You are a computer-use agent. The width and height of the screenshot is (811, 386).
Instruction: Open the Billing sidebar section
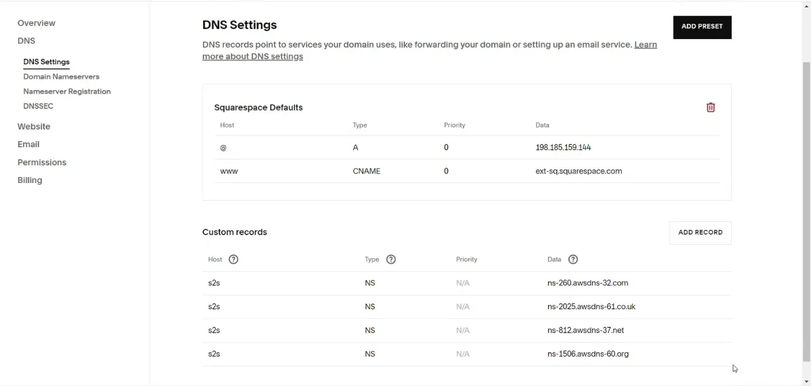pyautogui.click(x=30, y=180)
